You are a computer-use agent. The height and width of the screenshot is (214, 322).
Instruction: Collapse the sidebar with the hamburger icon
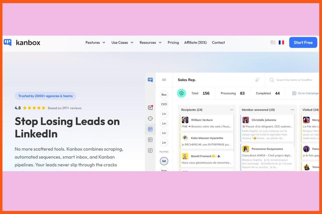pos(164,80)
